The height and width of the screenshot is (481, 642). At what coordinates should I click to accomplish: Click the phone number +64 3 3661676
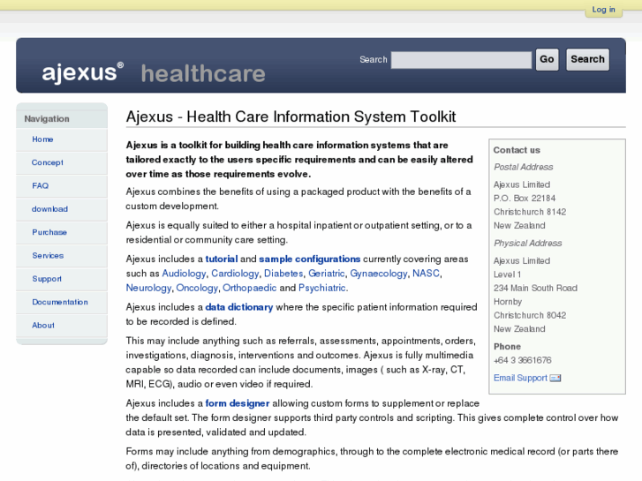(x=523, y=360)
